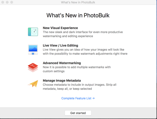Click the Strip all metadata description text
The width and height of the screenshot is (157, 119).
[x=79, y=87]
